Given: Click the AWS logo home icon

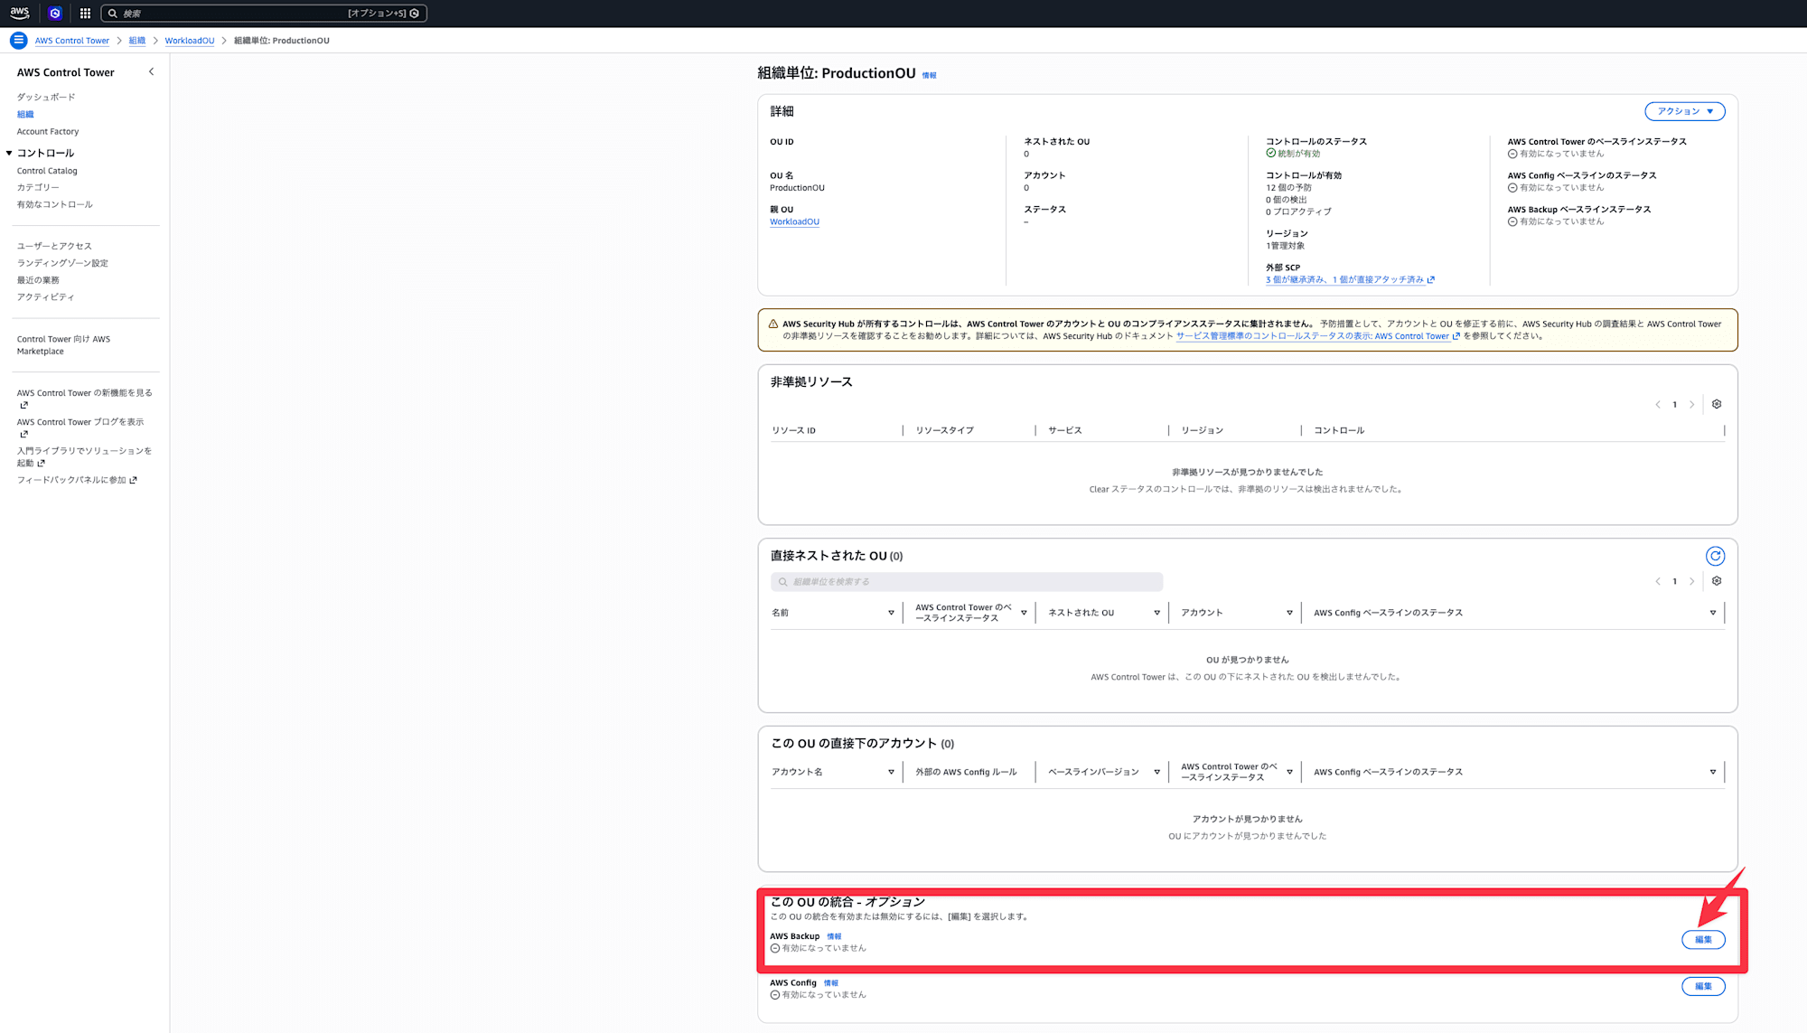Looking at the screenshot, I should [20, 13].
